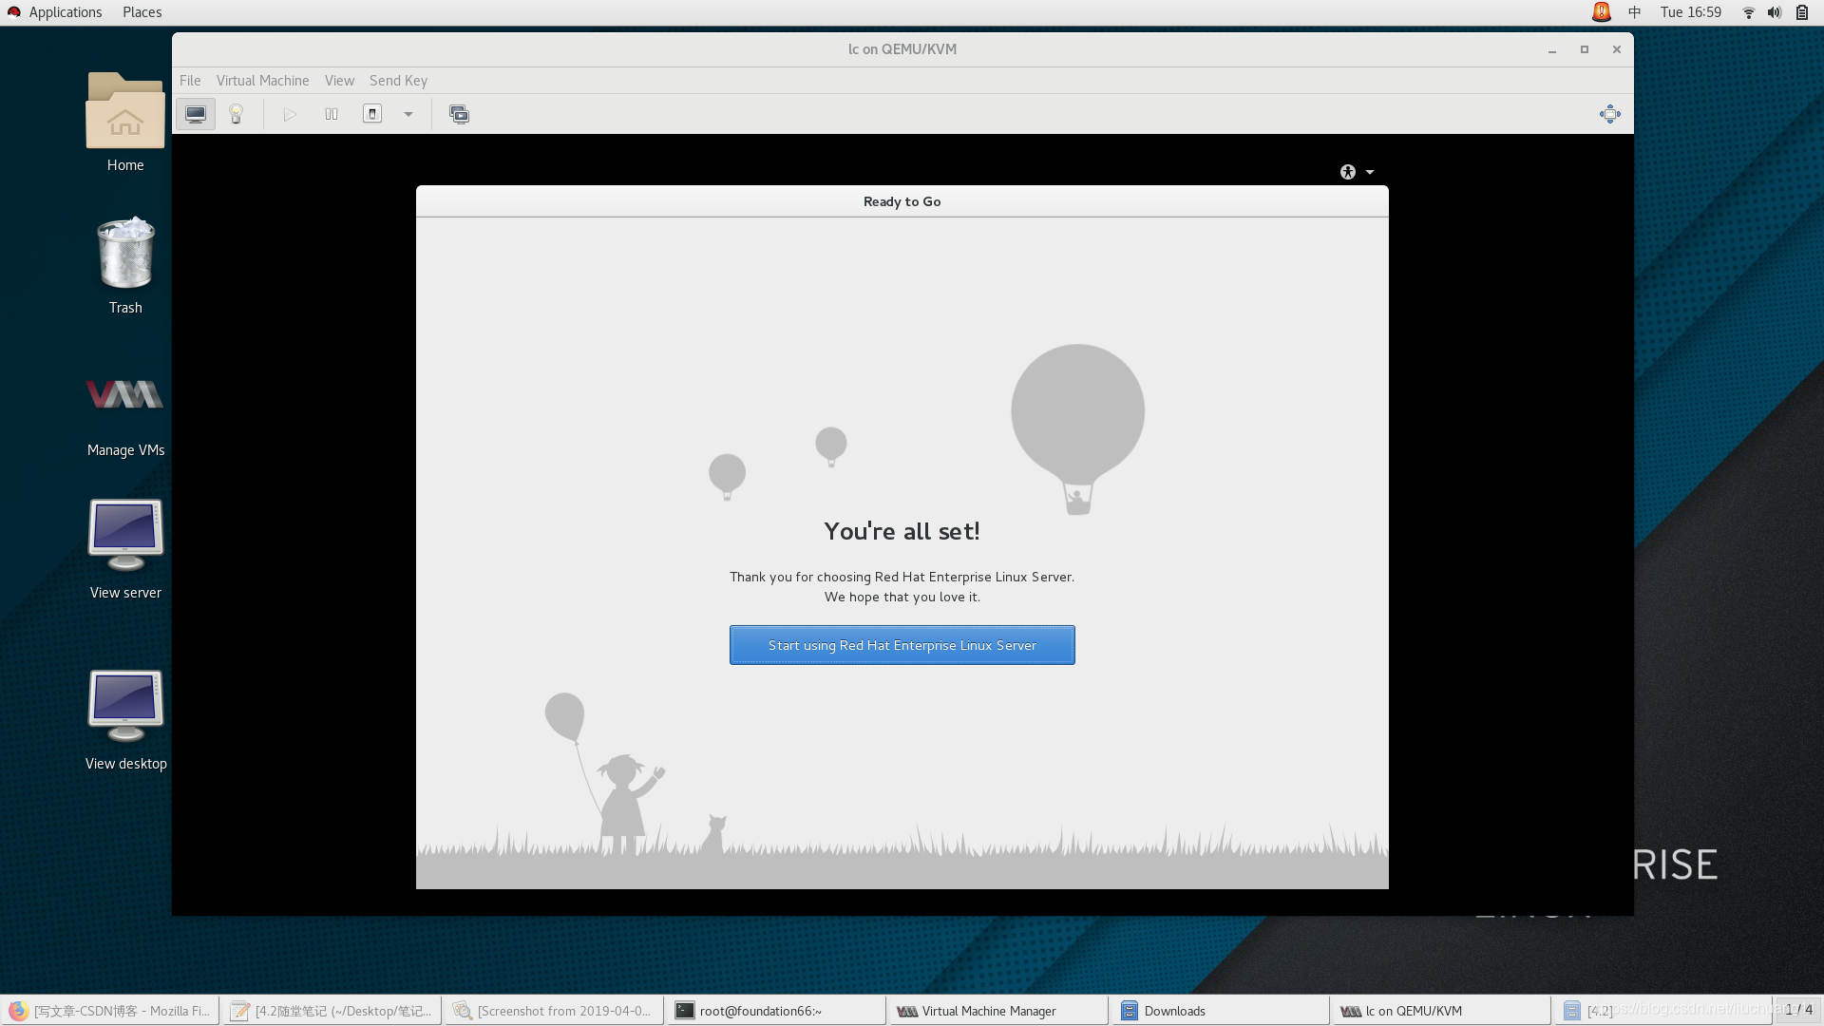Switch to lc on QEMU/KVM taskbar entry
Screen dimensions: 1824x1026
tap(1444, 1011)
